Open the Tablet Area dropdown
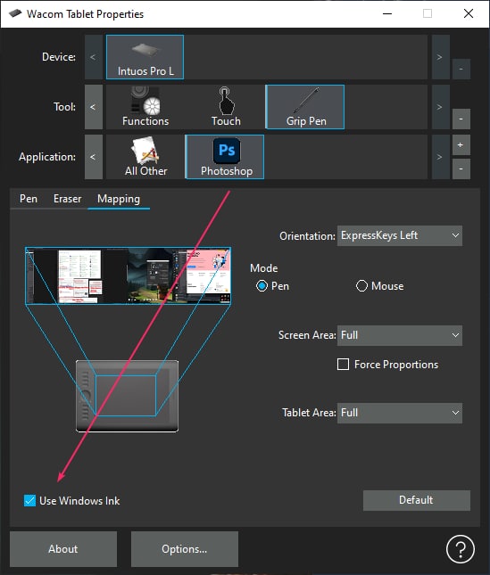This screenshot has width=490, height=575. pos(399,413)
